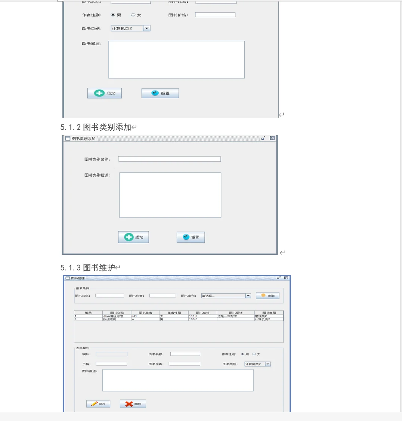Select 女 radio in the 表单操作 section

(254, 354)
